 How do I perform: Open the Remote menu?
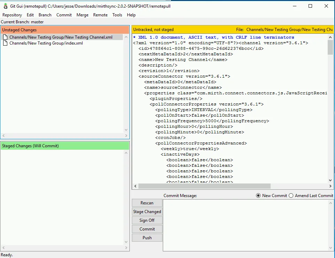click(100, 15)
